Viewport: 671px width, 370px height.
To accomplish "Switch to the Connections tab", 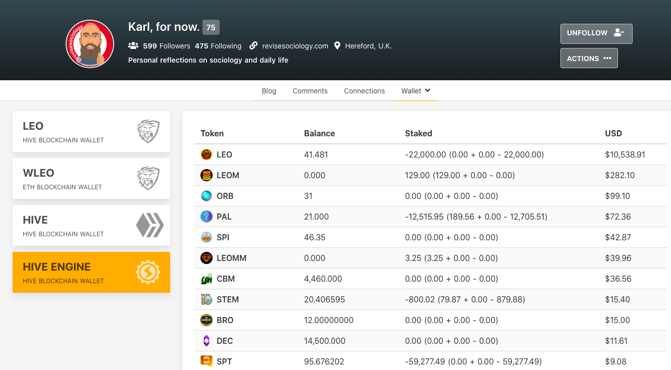I will [365, 91].
